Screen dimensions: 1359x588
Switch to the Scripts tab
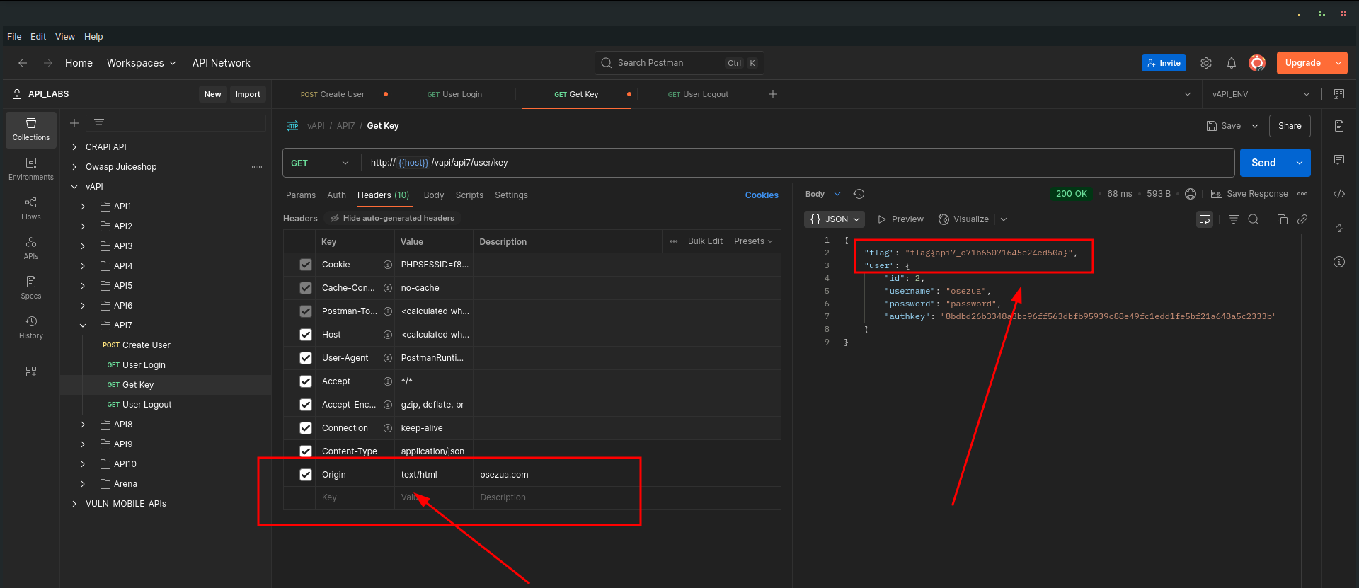pyautogui.click(x=469, y=195)
